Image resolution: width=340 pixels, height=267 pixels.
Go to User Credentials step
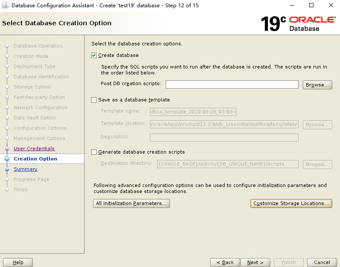click(34, 148)
